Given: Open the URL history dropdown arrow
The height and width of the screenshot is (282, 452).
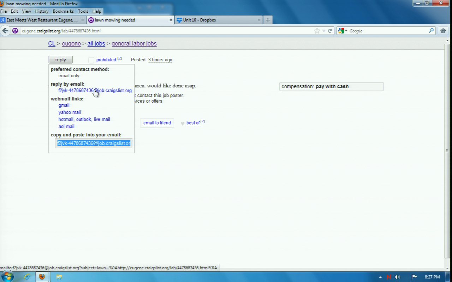Looking at the screenshot, I should coord(324,31).
